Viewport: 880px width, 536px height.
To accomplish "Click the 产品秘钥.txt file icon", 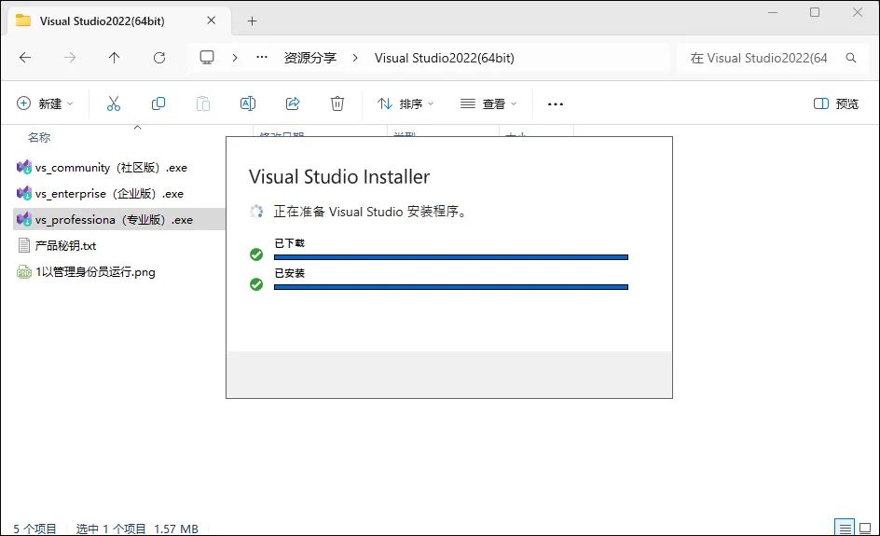I will [x=24, y=245].
